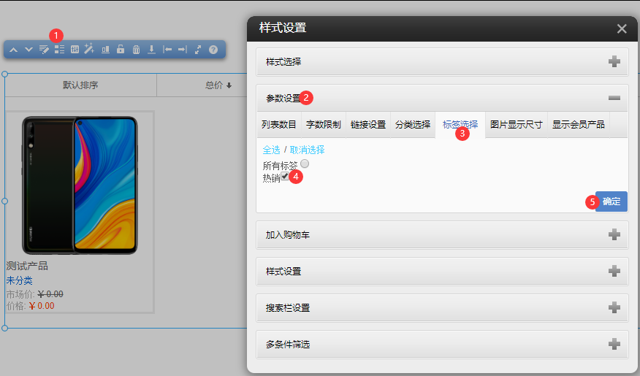Click the 全选 link
Screen dimensions: 640x376
point(271,150)
